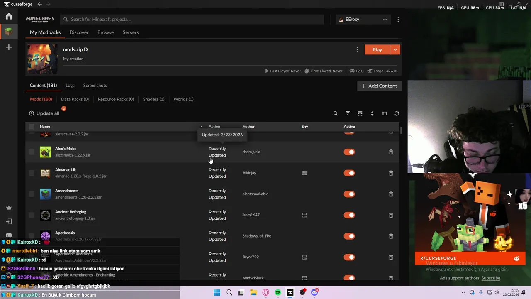Show the Shaders (1) category
Viewport: 531px width, 299px height.
click(153, 99)
